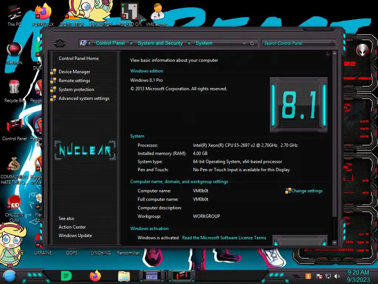Click the orange Java tray icon
This screenshot has height=284, width=378.
[308, 276]
